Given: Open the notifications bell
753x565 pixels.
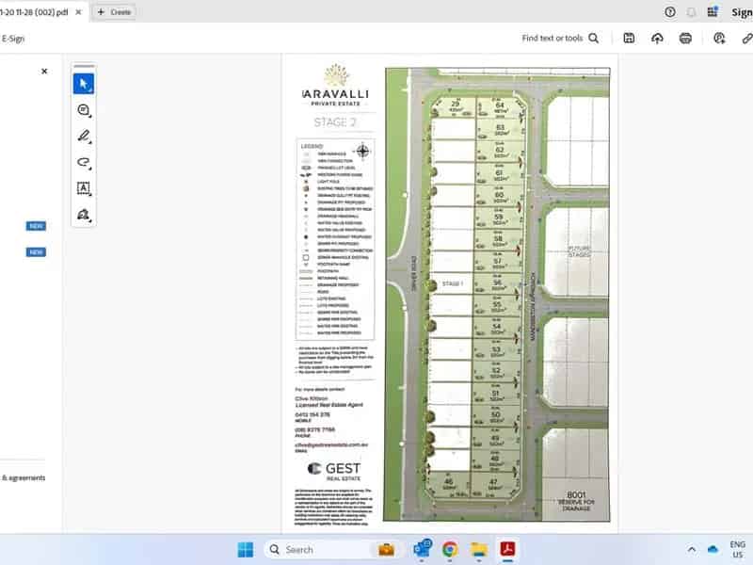Looking at the screenshot, I should (691, 12).
